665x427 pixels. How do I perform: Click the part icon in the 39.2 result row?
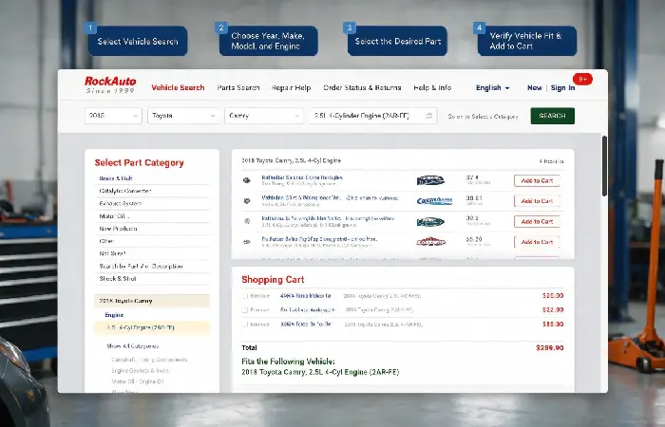[247, 221]
